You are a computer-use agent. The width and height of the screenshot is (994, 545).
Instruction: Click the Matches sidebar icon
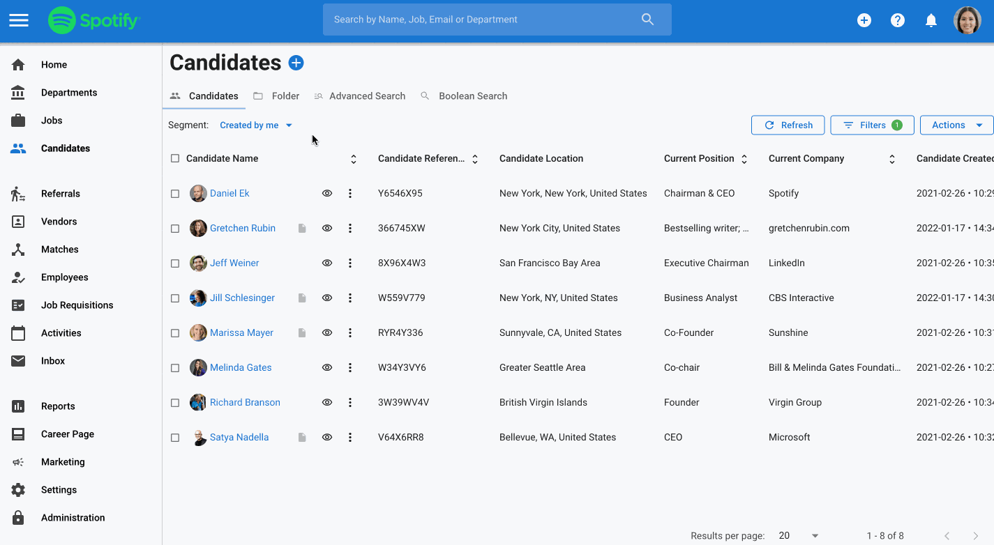(18, 250)
